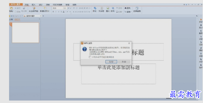
Task: Toggle Underline formatting in ribbon
Action: tap(59, 12)
